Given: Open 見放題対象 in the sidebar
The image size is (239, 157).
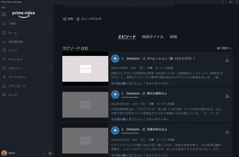Looking at the screenshot, I should [16, 42].
